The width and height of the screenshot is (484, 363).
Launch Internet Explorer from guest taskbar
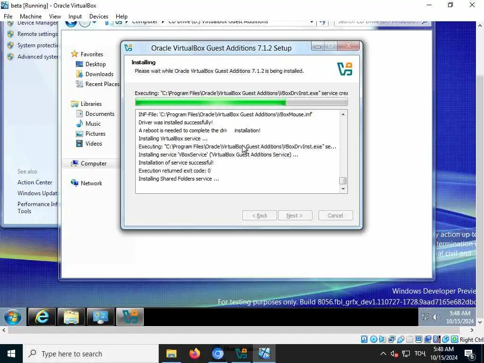point(42,317)
